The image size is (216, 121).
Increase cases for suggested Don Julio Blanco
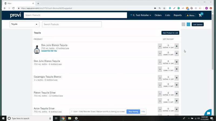pyautogui.click(x=177, y=53)
